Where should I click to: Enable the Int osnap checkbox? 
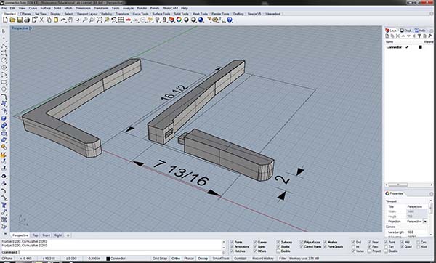[x=353, y=246]
